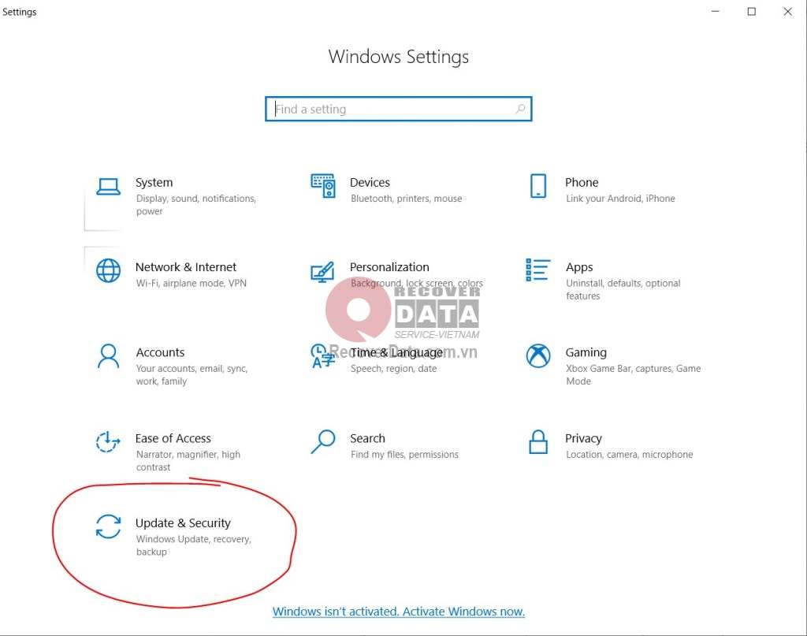This screenshot has height=636, width=807.
Task: Open Devices settings heading
Action: point(370,182)
